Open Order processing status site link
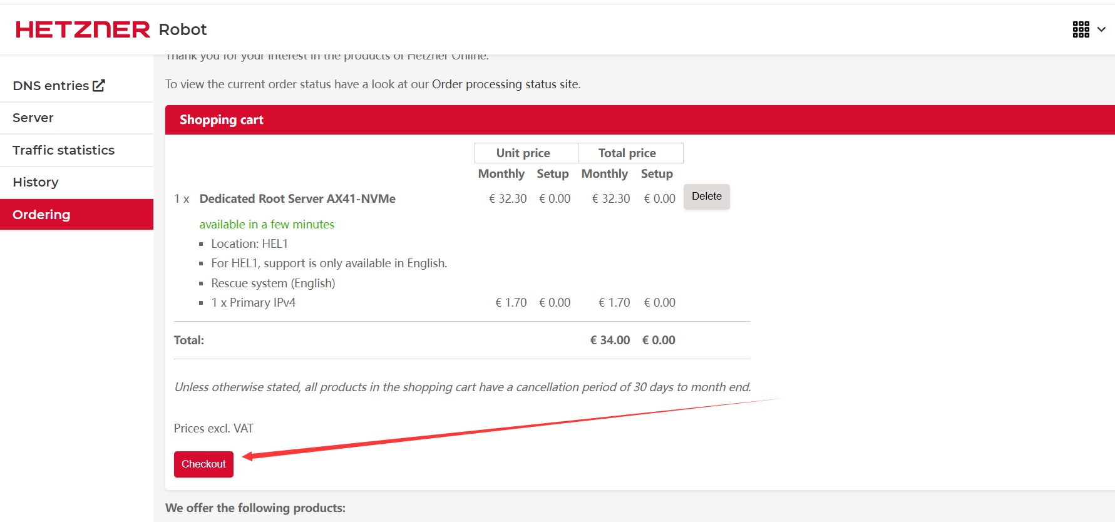The height and width of the screenshot is (522, 1115). pos(505,84)
